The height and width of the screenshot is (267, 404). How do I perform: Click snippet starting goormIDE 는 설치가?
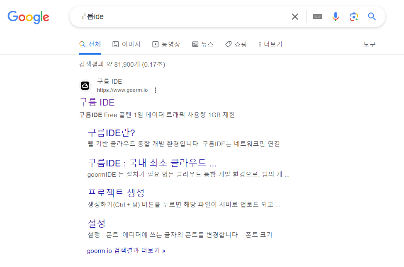point(188,174)
